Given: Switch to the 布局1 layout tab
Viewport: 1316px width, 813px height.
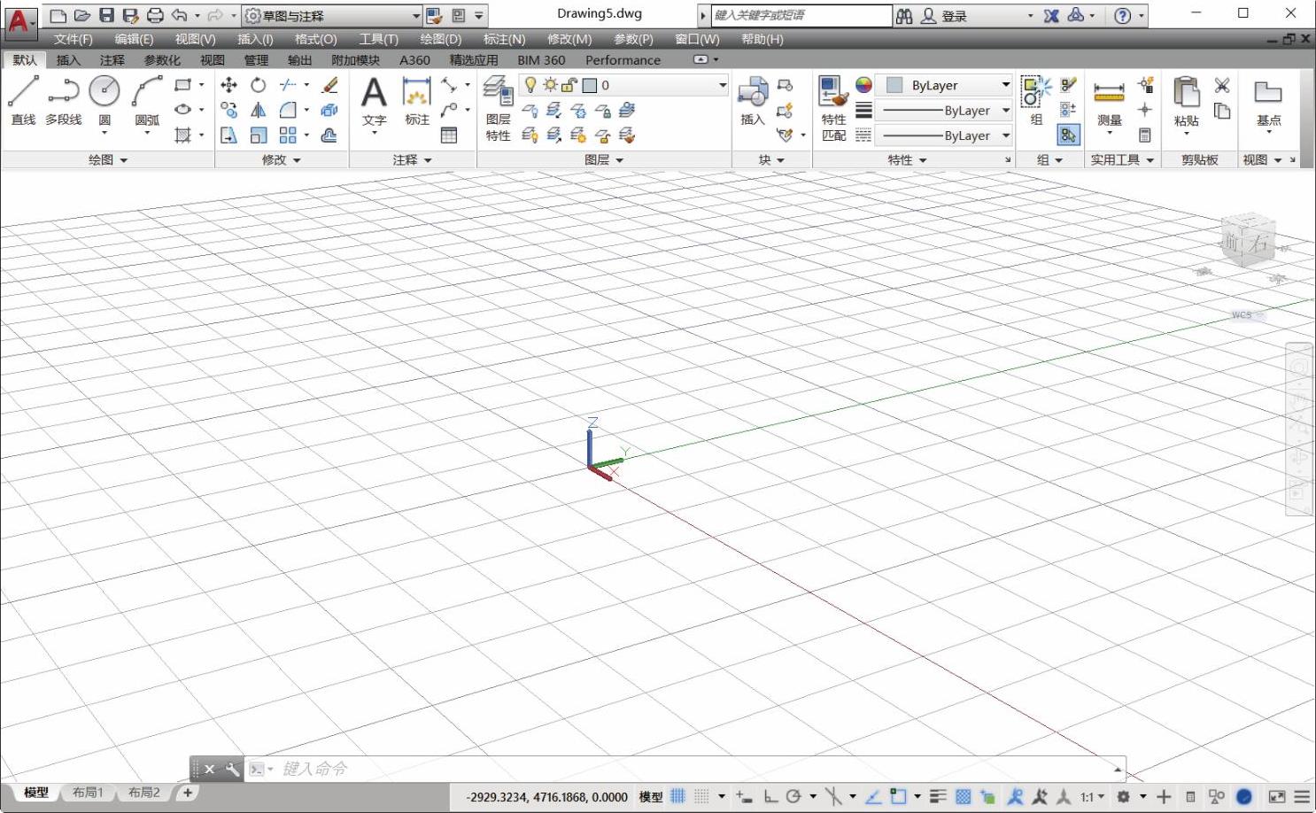Looking at the screenshot, I should 88,793.
